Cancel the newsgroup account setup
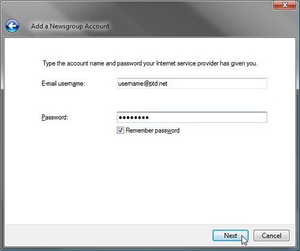Viewport: 300px width, 251px height. click(271, 235)
